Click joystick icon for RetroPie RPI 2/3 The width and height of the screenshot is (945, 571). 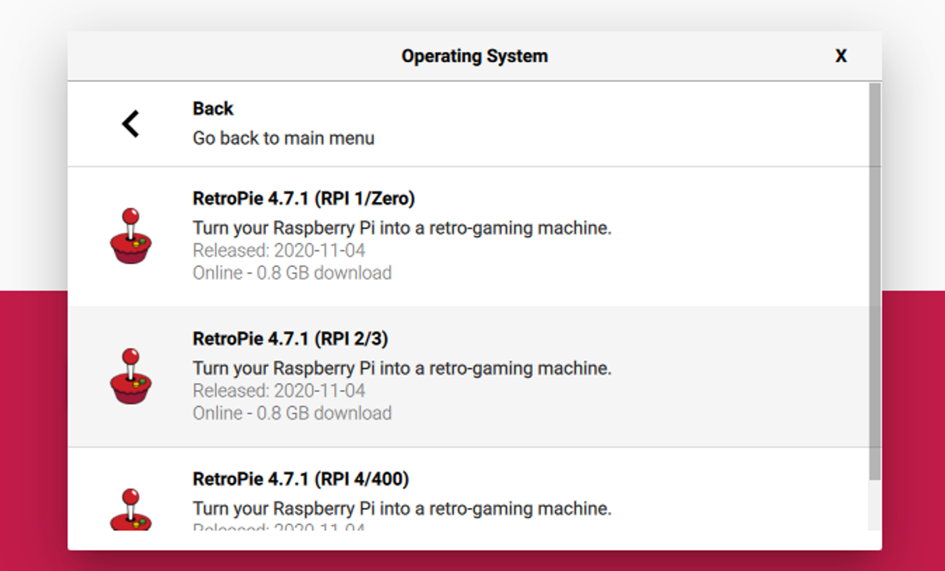131,377
